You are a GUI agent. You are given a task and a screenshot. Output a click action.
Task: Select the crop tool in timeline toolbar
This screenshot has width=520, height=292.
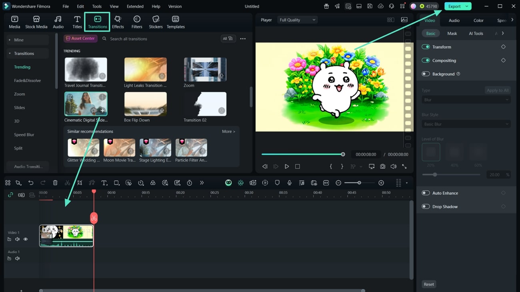click(x=80, y=183)
